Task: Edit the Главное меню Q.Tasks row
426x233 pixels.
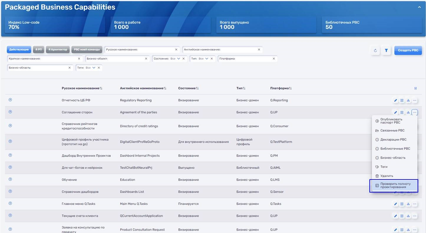Action: click(x=396, y=204)
